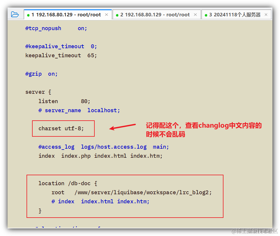
Task: Click the 'listen 80;' line
Action: [64, 101]
